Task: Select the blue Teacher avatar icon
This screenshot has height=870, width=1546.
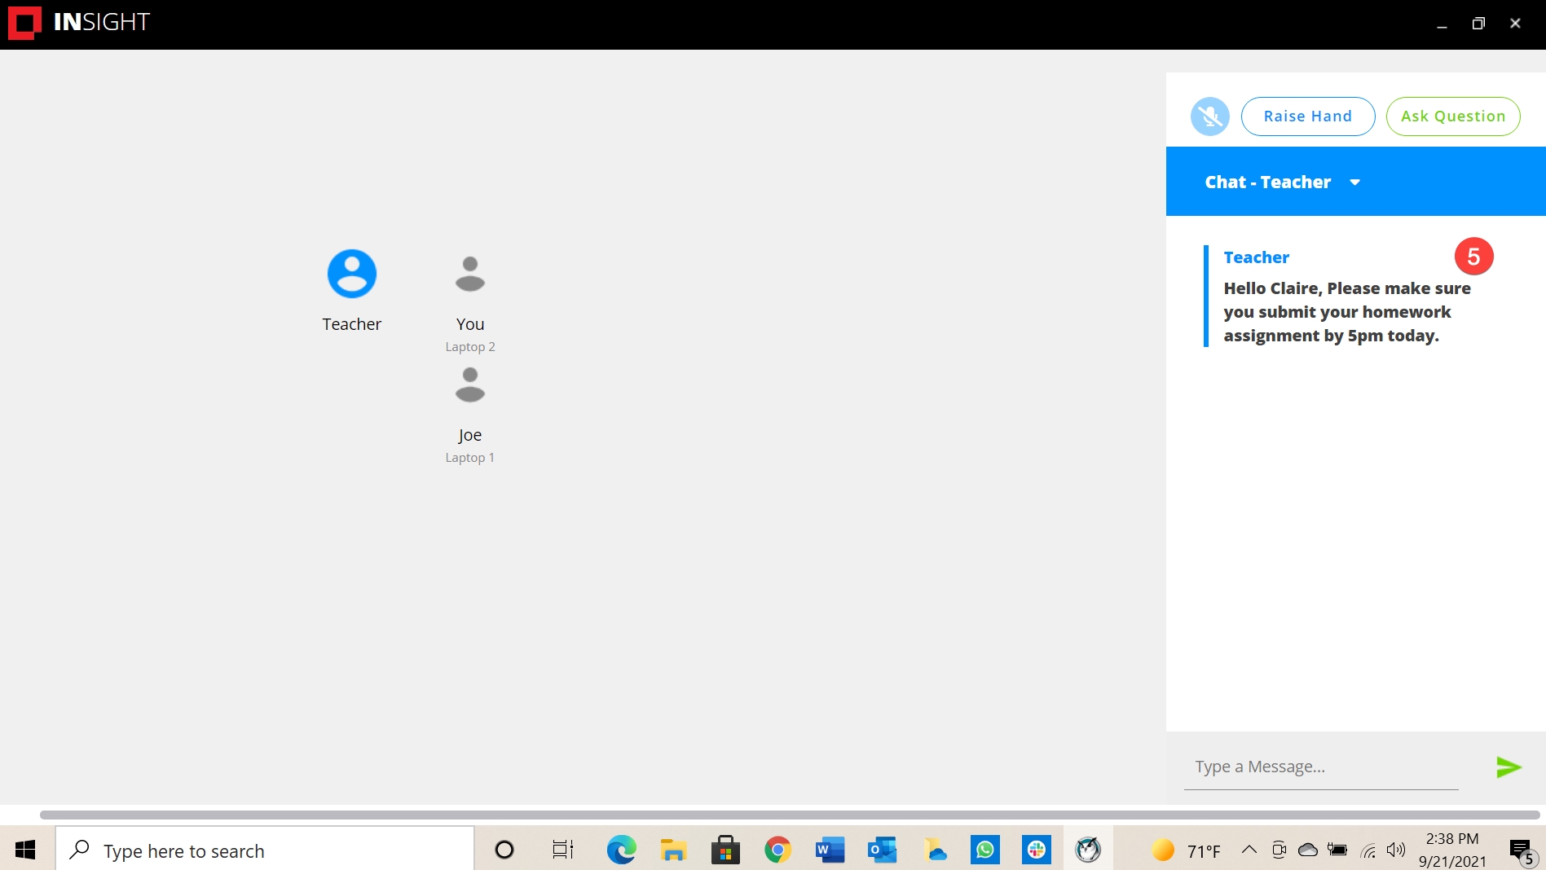Action: [351, 274]
